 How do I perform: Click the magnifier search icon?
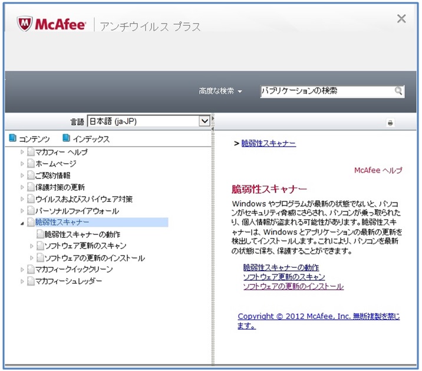click(398, 91)
